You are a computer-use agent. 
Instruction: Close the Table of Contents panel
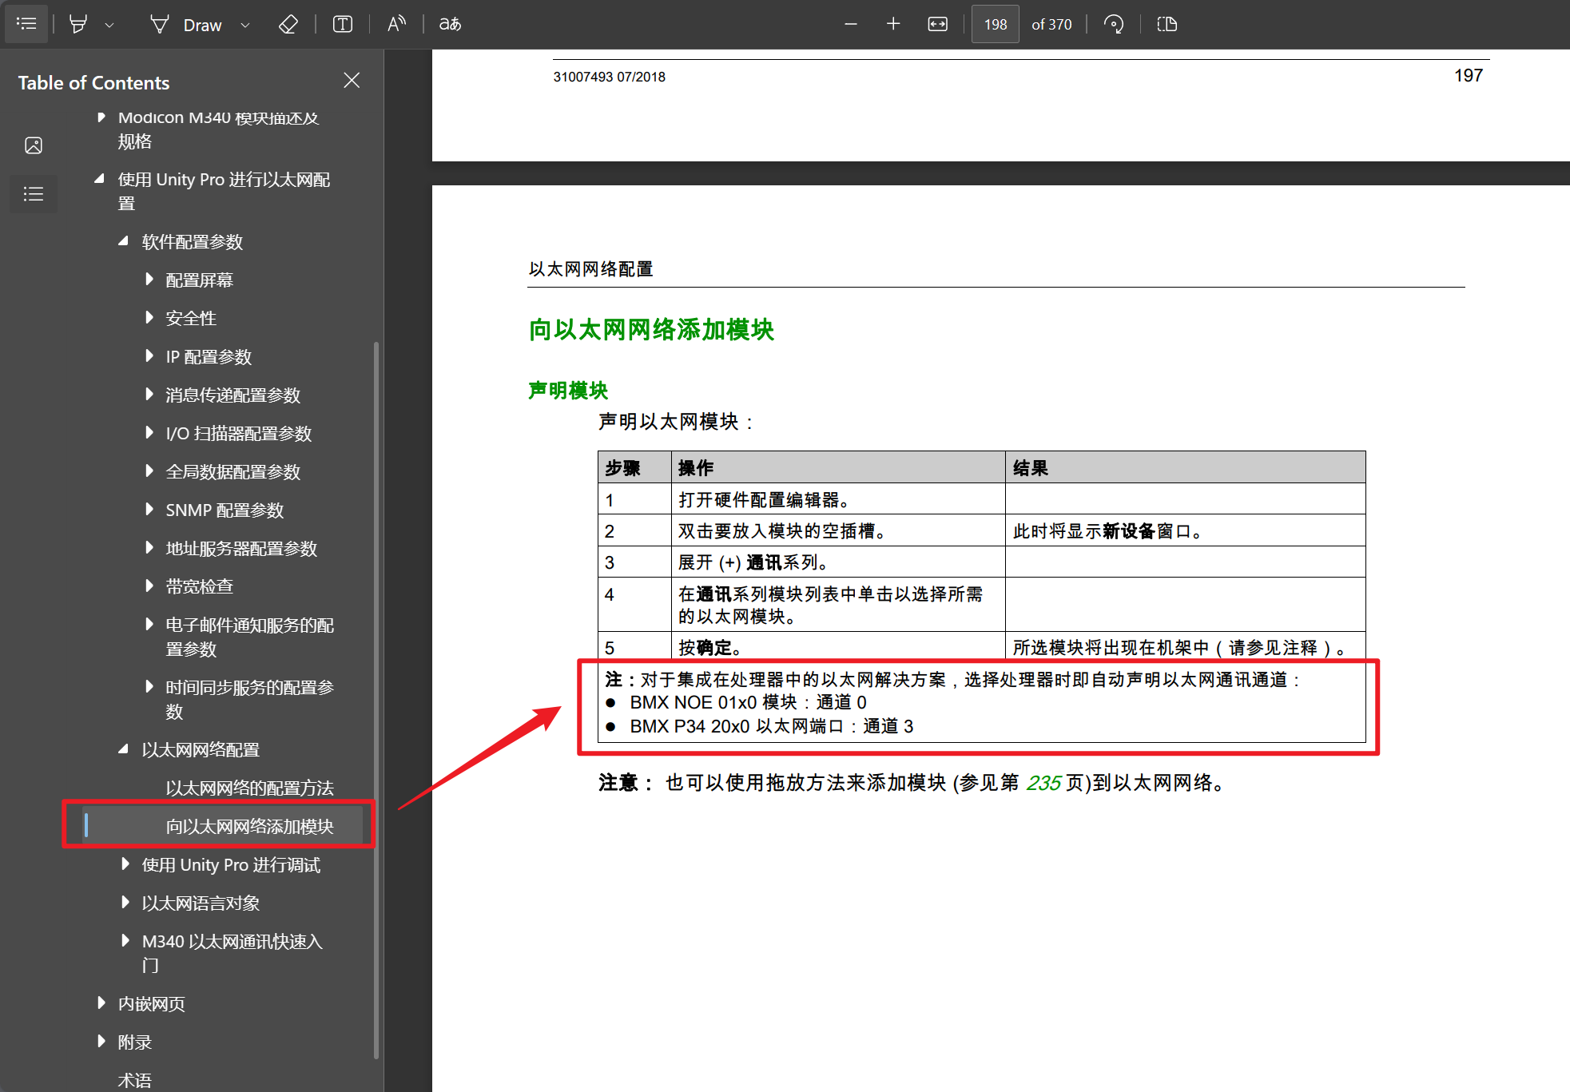352,81
